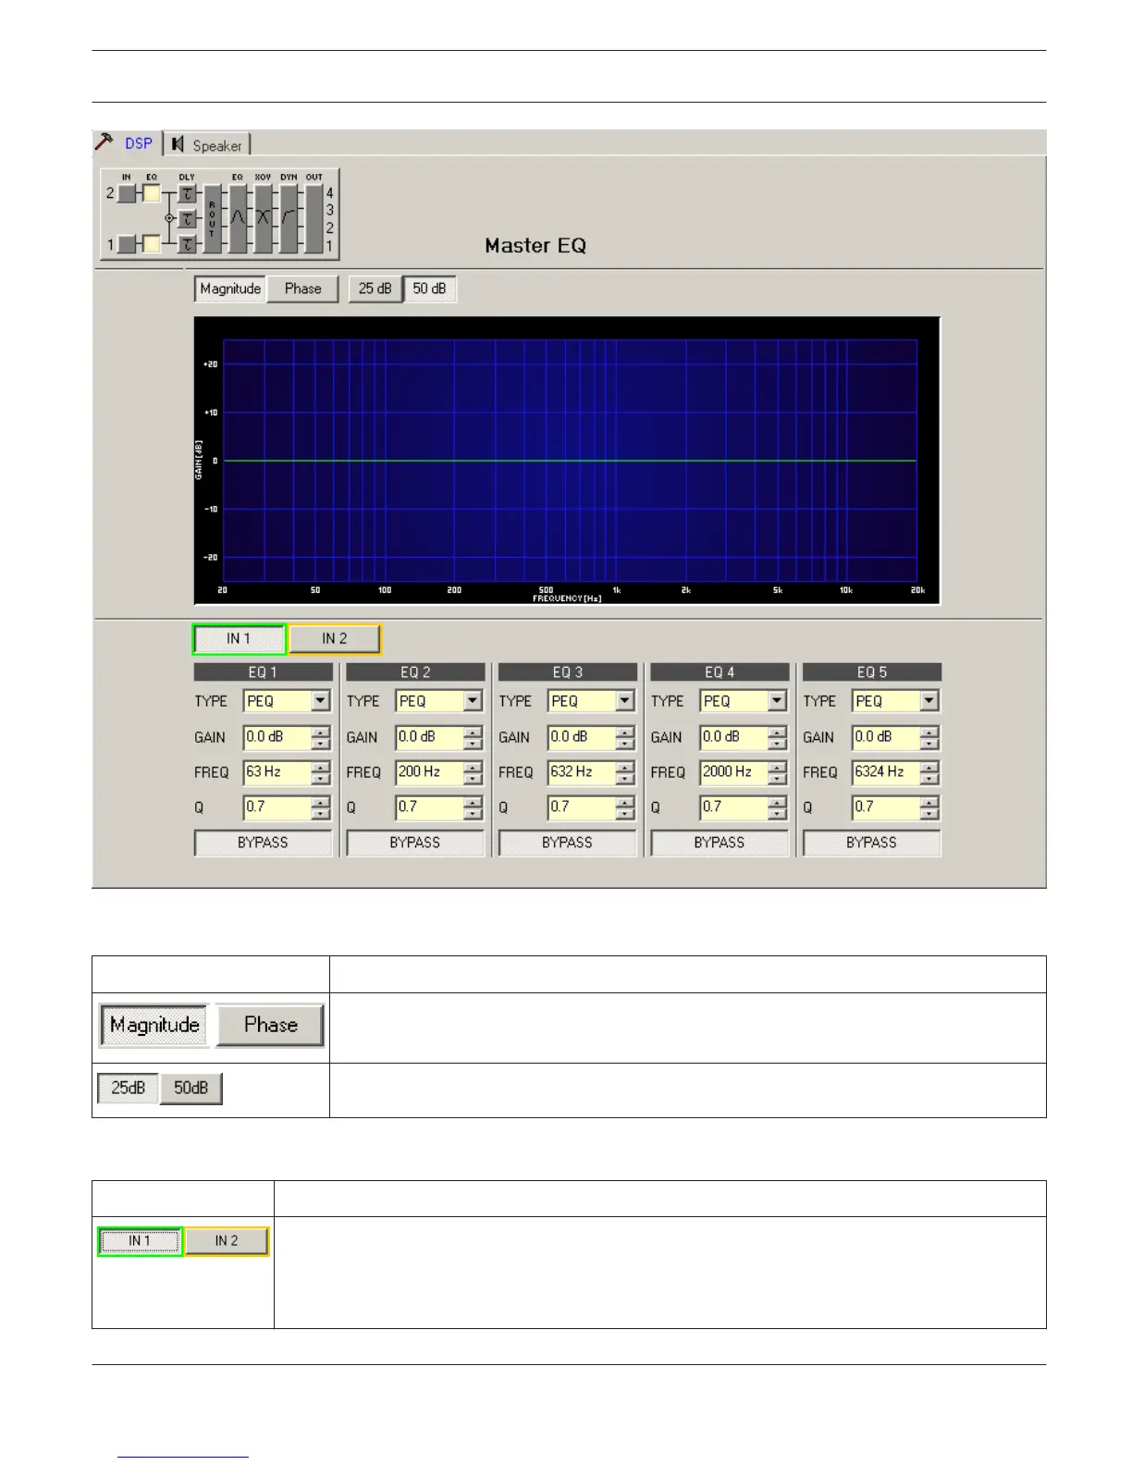This screenshot has width=1132, height=1465.
Task: Open the bottom delay block beside input 1
Action: point(188,244)
